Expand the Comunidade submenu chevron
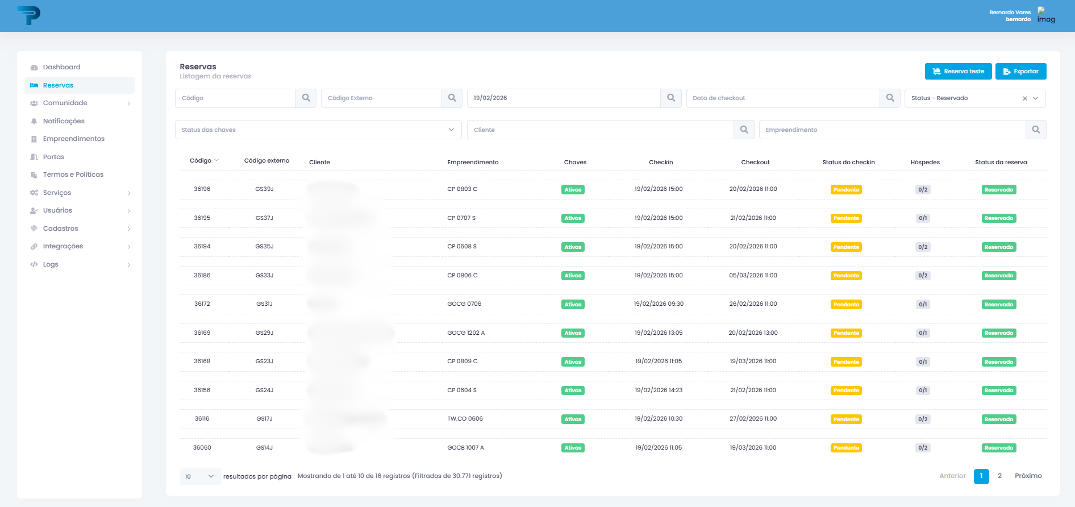 (x=129, y=103)
